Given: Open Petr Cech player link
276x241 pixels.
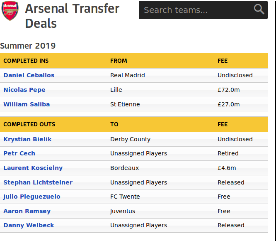Looking at the screenshot, I should [x=19, y=153].
